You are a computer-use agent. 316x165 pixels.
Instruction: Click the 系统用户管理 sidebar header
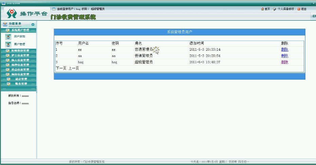click(x=20, y=30)
